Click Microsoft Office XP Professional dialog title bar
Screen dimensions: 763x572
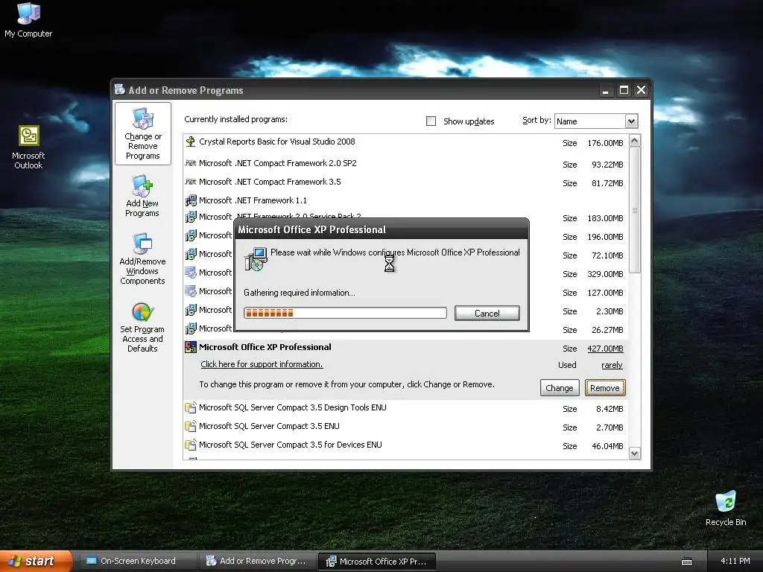coord(381,229)
